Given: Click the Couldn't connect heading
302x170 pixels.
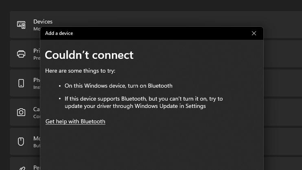Looking at the screenshot, I should click(x=89, y=55).
